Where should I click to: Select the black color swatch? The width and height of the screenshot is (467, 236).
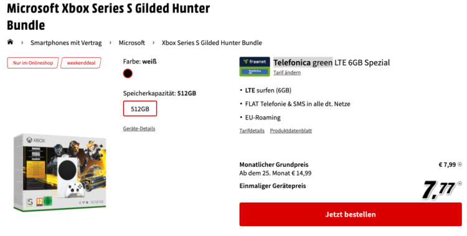click(128, 73)
